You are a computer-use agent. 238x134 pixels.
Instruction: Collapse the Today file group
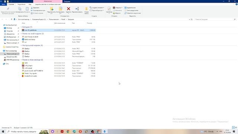[21, 27]
